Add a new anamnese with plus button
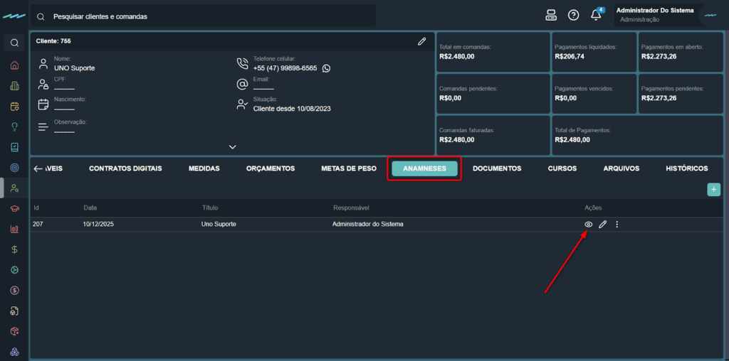 (x=713, y=190)
